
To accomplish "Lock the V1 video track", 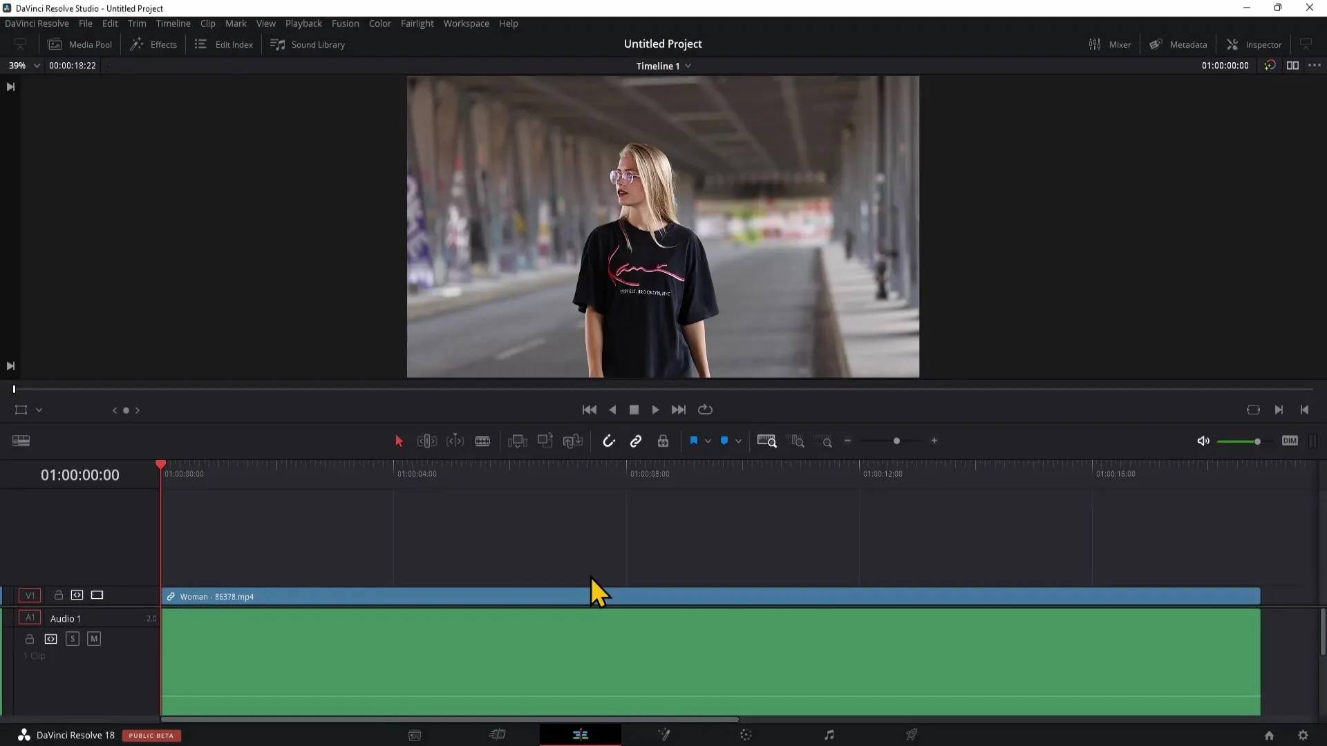I will point(59,595).
